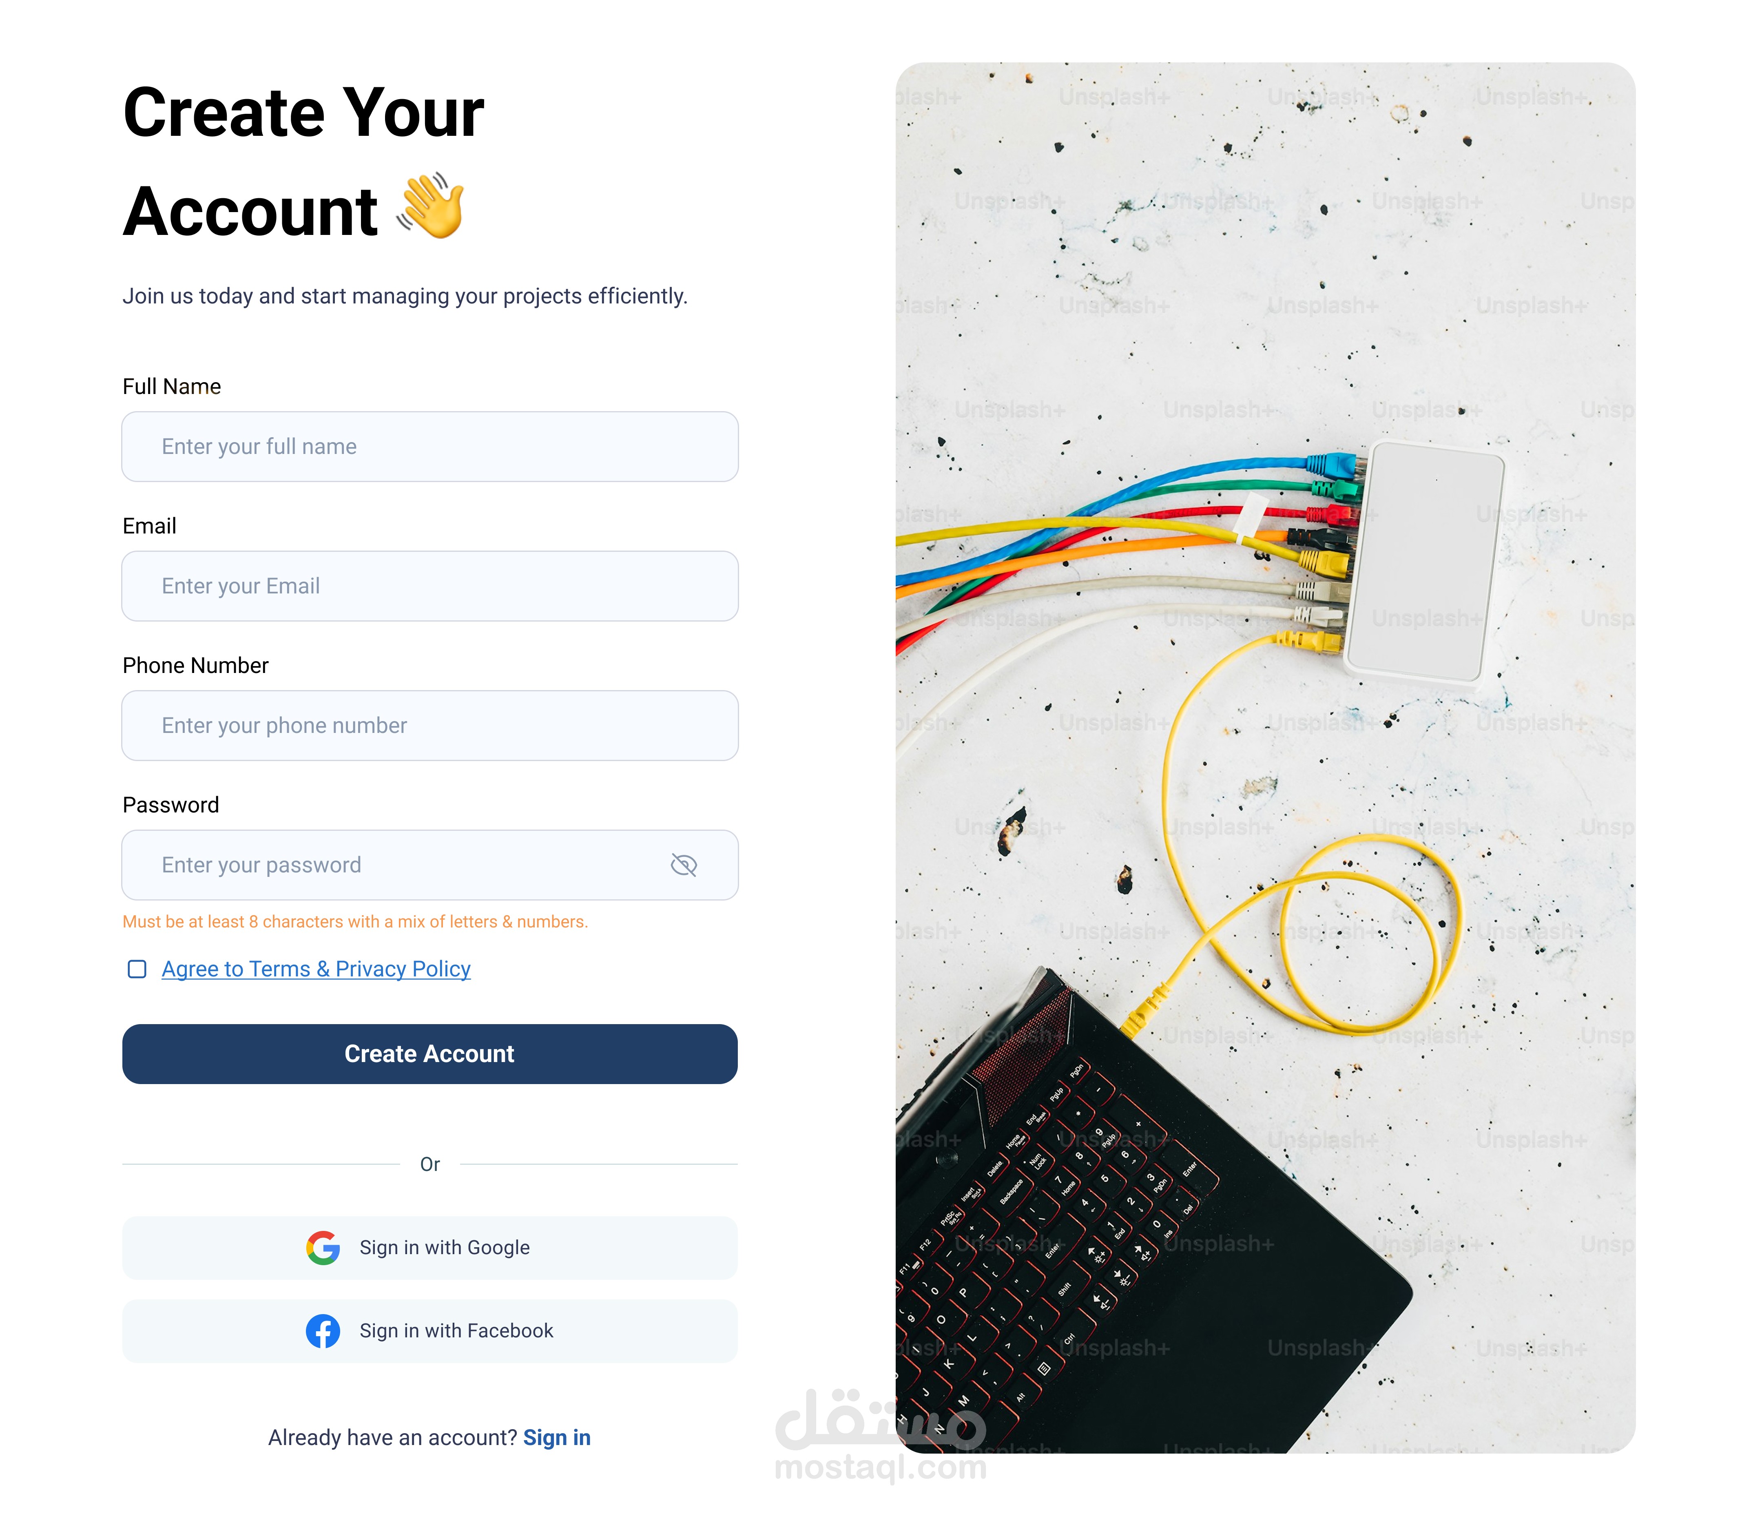
Task: Click the Password field label
Action: click(x=171, y=805)
